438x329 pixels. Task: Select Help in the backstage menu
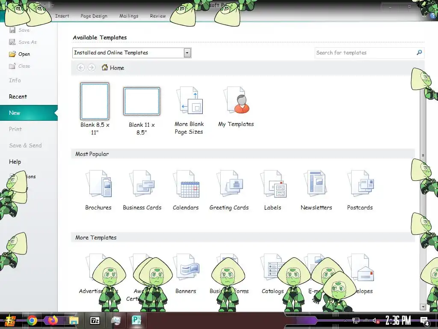[15, 162]
